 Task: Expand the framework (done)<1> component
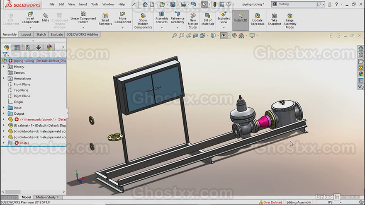click(4, 119)
